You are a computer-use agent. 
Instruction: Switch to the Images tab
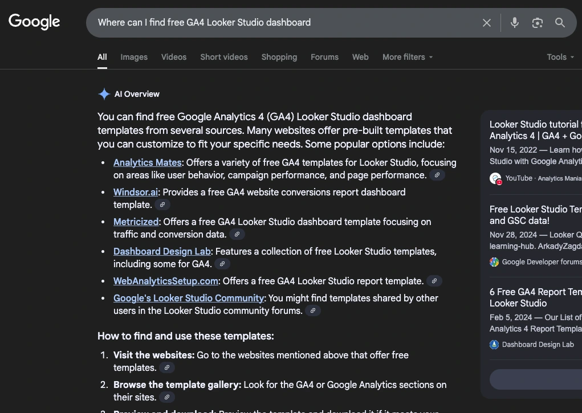134,57
